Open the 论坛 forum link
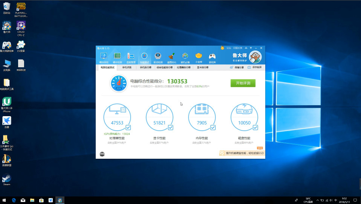 coord(229,48)
